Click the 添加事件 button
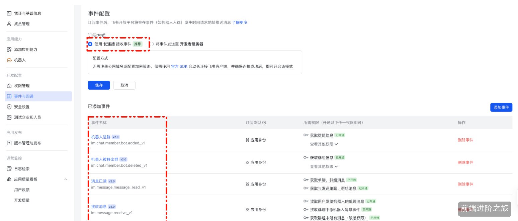Viewport: 518px width, 221px height. pyautogui.click(x=501, y=107)
